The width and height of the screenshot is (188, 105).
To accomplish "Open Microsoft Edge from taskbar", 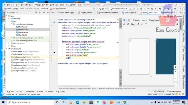I will point(78,102).
